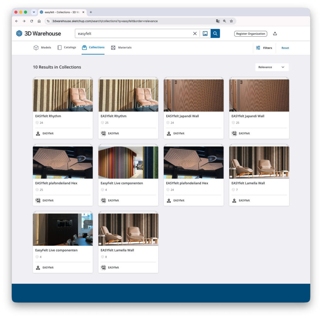Switch to the Materials tab
Image resolution: width=322 pixels, height=318 pixels.
121,48
